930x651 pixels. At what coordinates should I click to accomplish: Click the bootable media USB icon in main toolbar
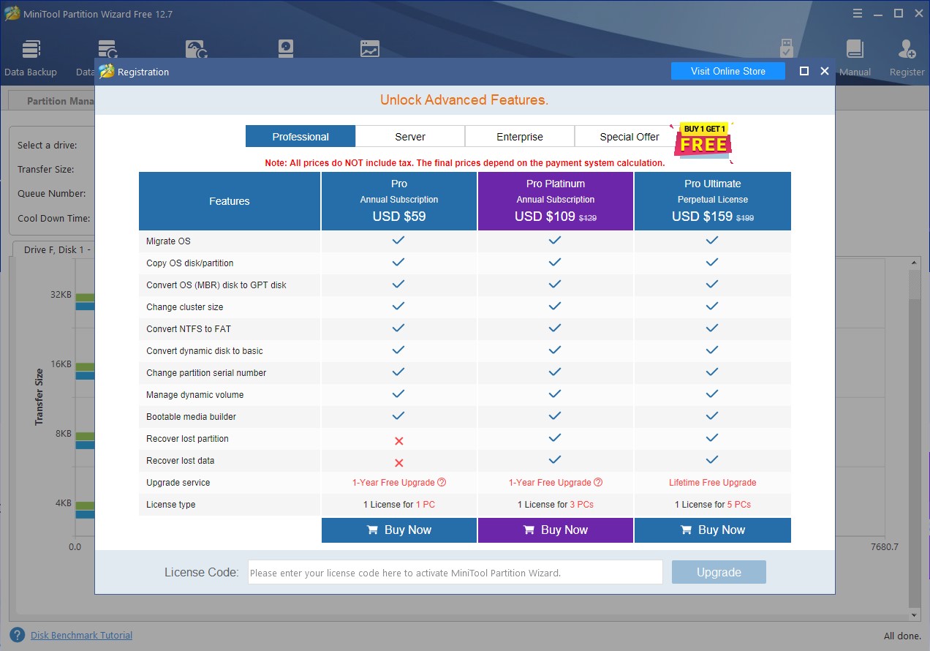[786, 49]
